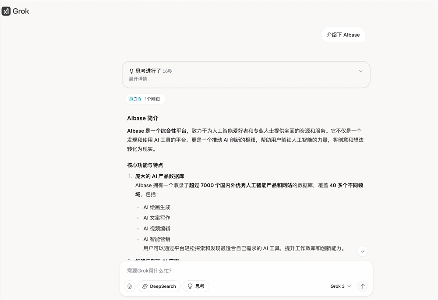Image resolution: width=438 pixels, height=300 pixels.
Task: Click the 需要Grok帮什么忙 input field
Action: [197, 270]
